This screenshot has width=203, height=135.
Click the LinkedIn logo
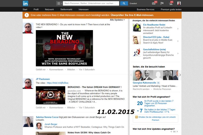tap(25, 4)
